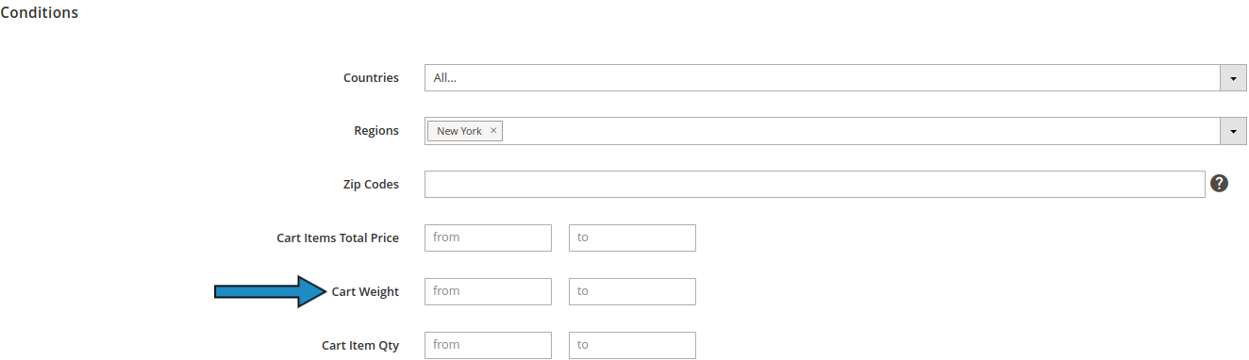Focus the Cart Item Qty from field
Screen dimensions: 1249x360
488,345
